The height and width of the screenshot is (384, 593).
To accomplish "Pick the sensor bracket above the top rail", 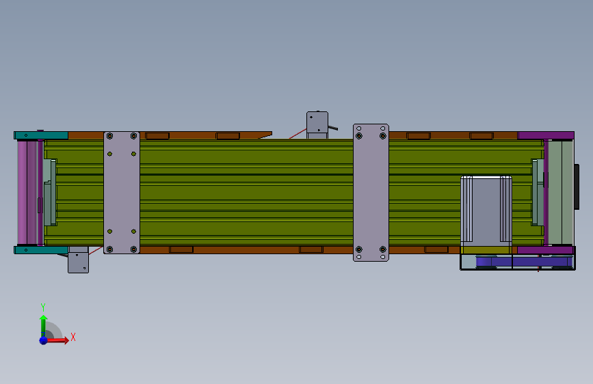I will coord(317,125).
